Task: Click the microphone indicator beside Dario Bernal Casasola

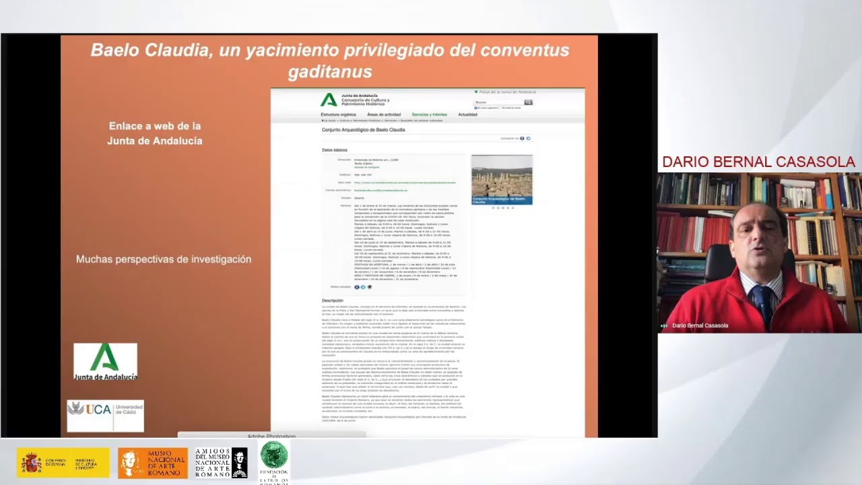Action: (665, 326)
